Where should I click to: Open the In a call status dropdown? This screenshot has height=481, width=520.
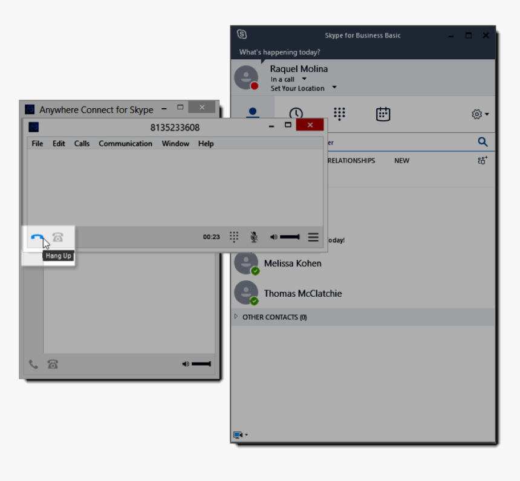point(304,79)
